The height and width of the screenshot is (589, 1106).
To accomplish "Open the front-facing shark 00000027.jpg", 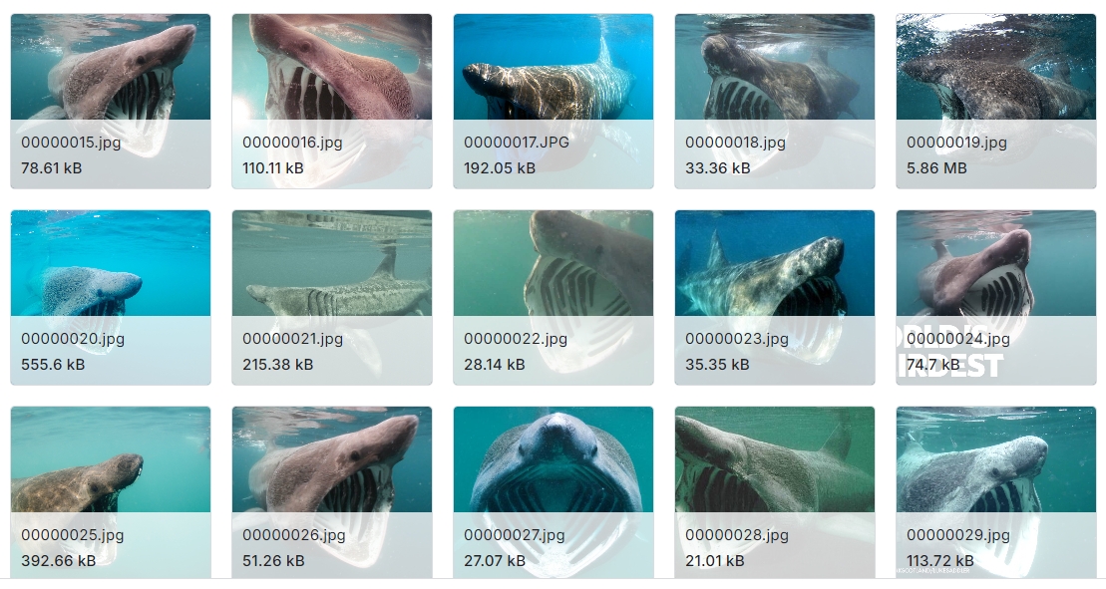I will point(553,492).
